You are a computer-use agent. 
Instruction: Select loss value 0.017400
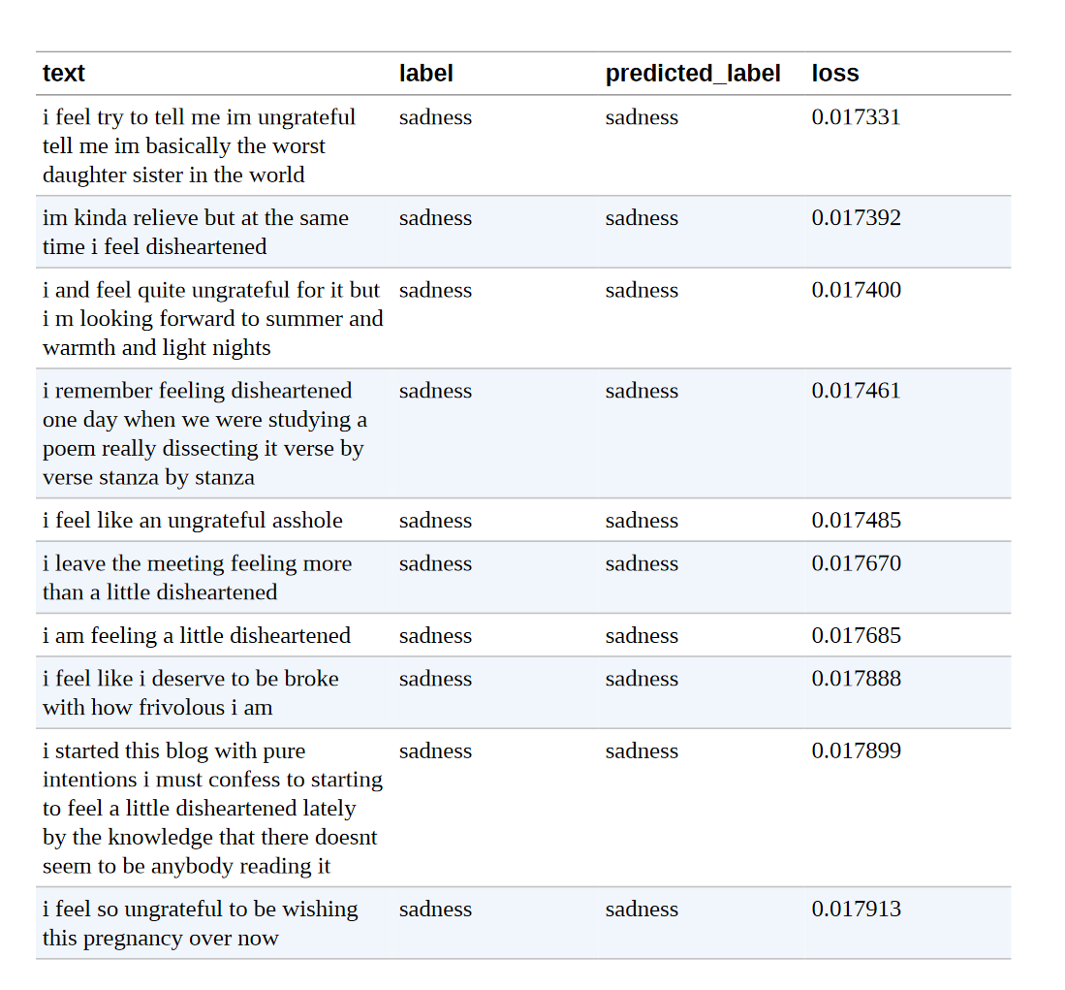click(856, 290)
